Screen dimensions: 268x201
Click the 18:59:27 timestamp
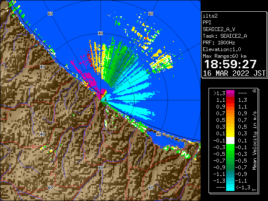pyautogui.click(x=230, y=64)
